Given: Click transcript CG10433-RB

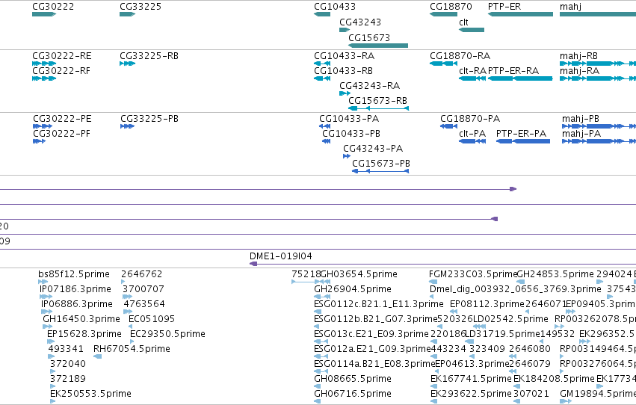Looking at the screenshot, I should pos(322,78).
